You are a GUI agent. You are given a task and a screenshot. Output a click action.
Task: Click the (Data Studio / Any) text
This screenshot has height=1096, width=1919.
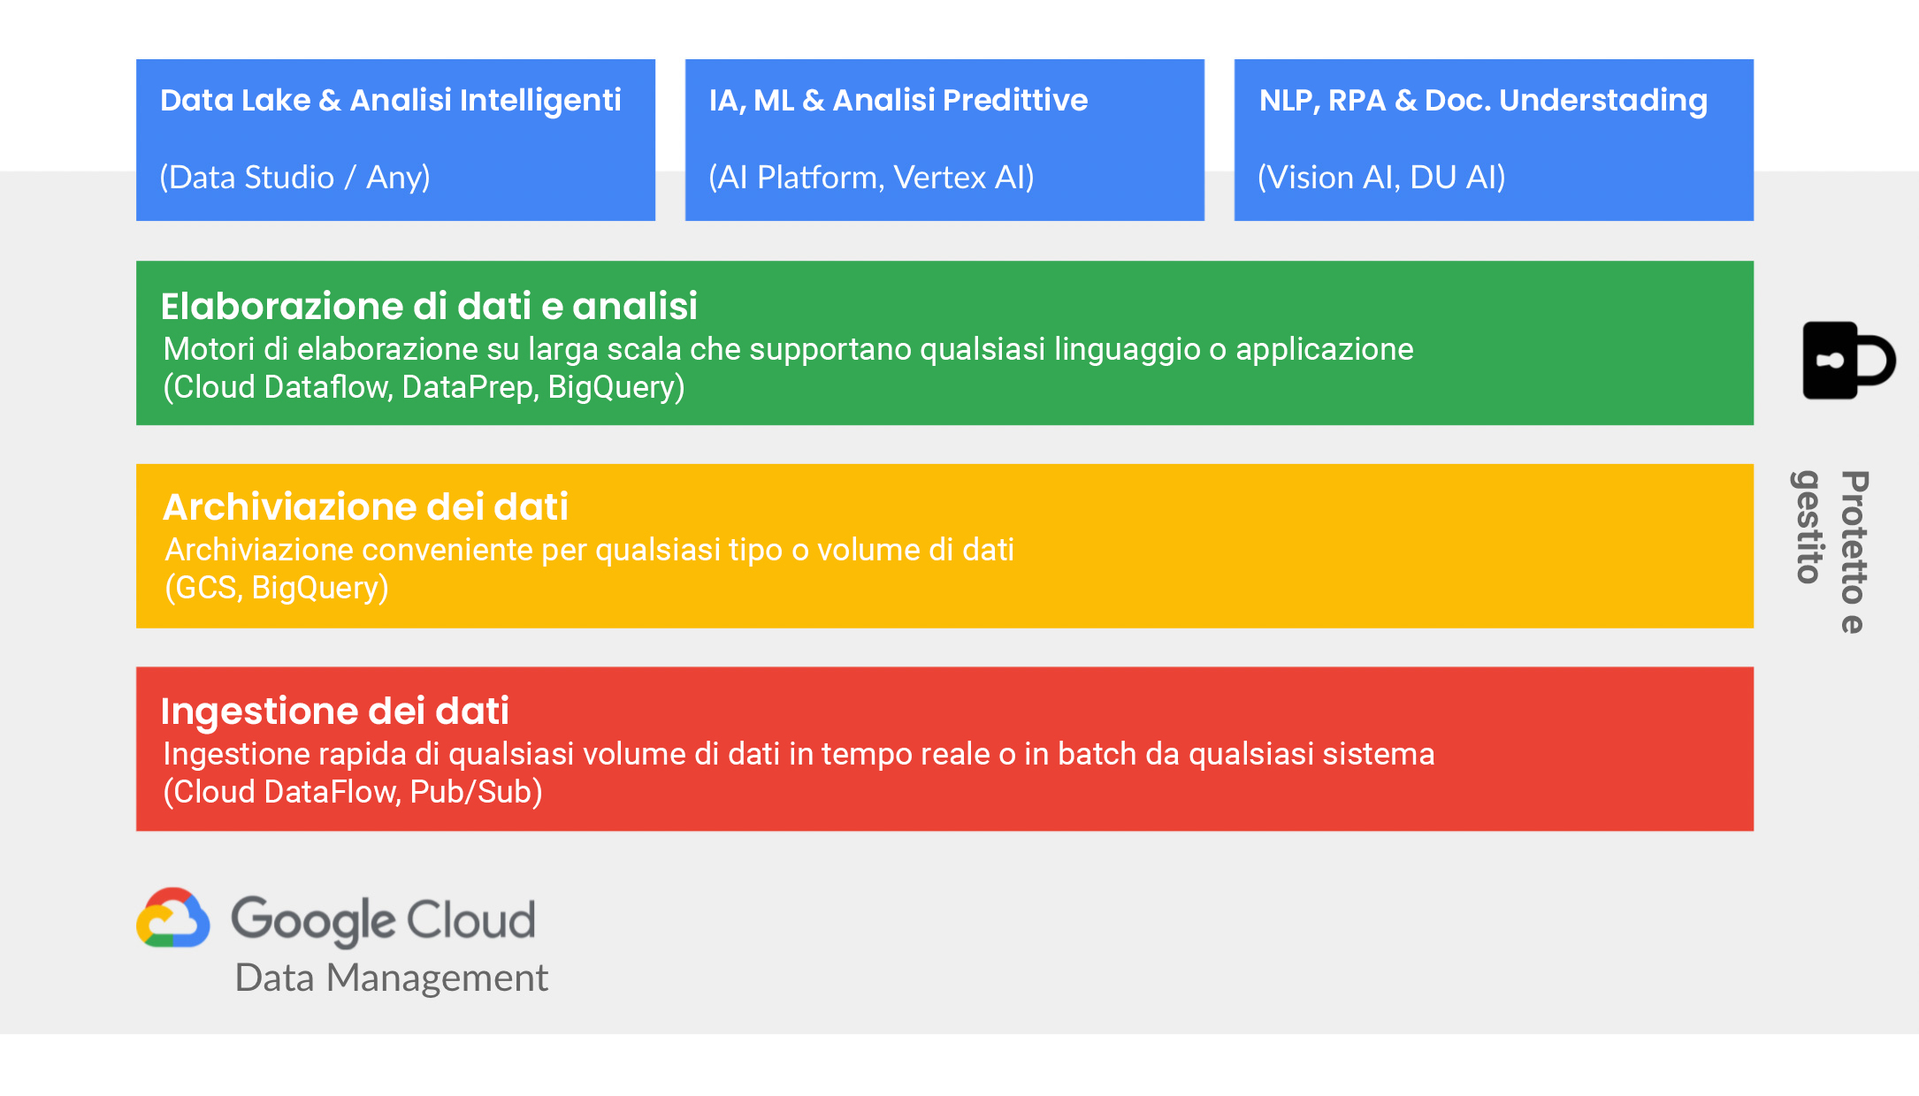294,178
